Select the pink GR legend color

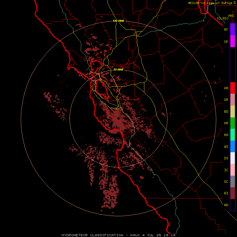tap(233, 100)
